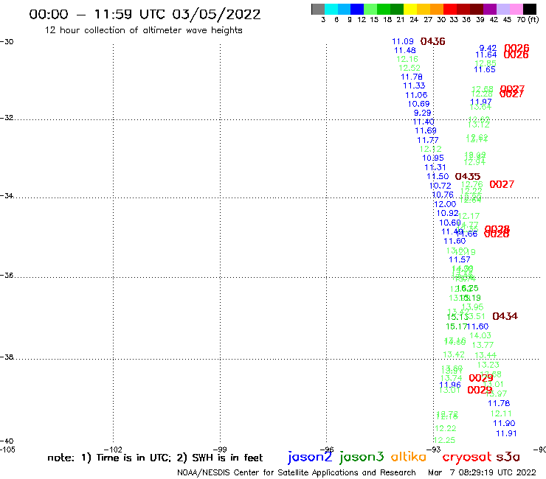This screenshot has height=479, width=546.
Task: Click wave height value 11.09
Action: click(403, 41)
